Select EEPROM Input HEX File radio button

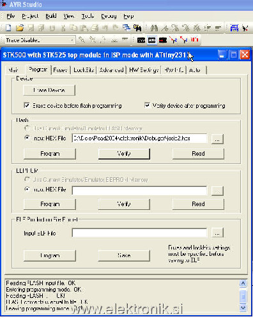tap(27, 189)
